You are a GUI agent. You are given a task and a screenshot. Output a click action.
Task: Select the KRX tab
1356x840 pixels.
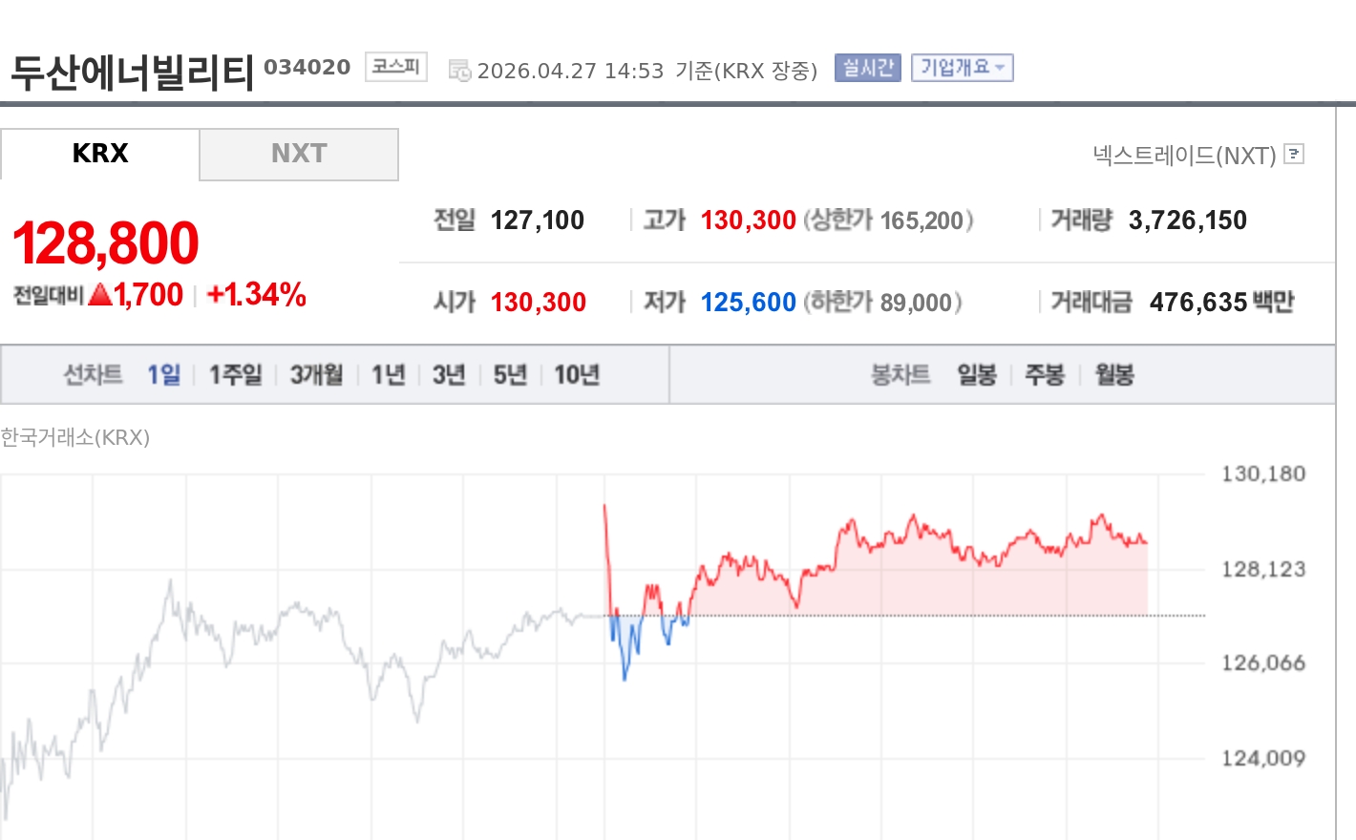(99, 154)
